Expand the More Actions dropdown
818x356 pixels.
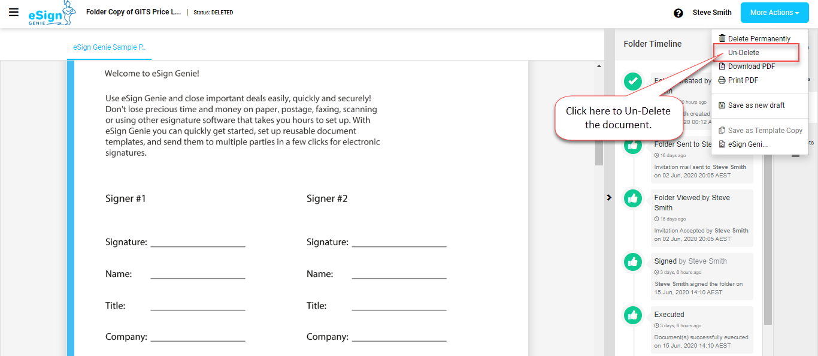tap(774, 13)
